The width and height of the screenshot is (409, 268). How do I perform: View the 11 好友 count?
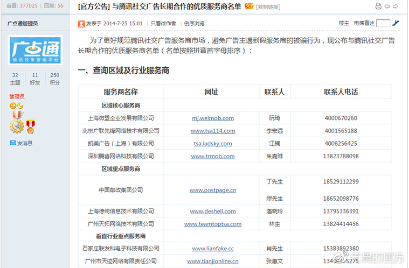point(35,79)
